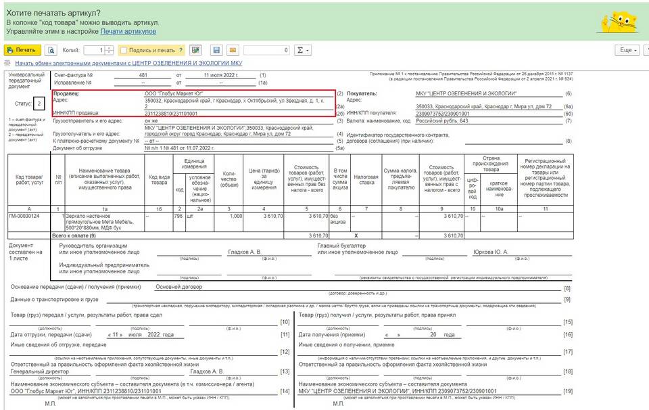
Task: Save document using floppy disk icon
Action: pos(216,50)
